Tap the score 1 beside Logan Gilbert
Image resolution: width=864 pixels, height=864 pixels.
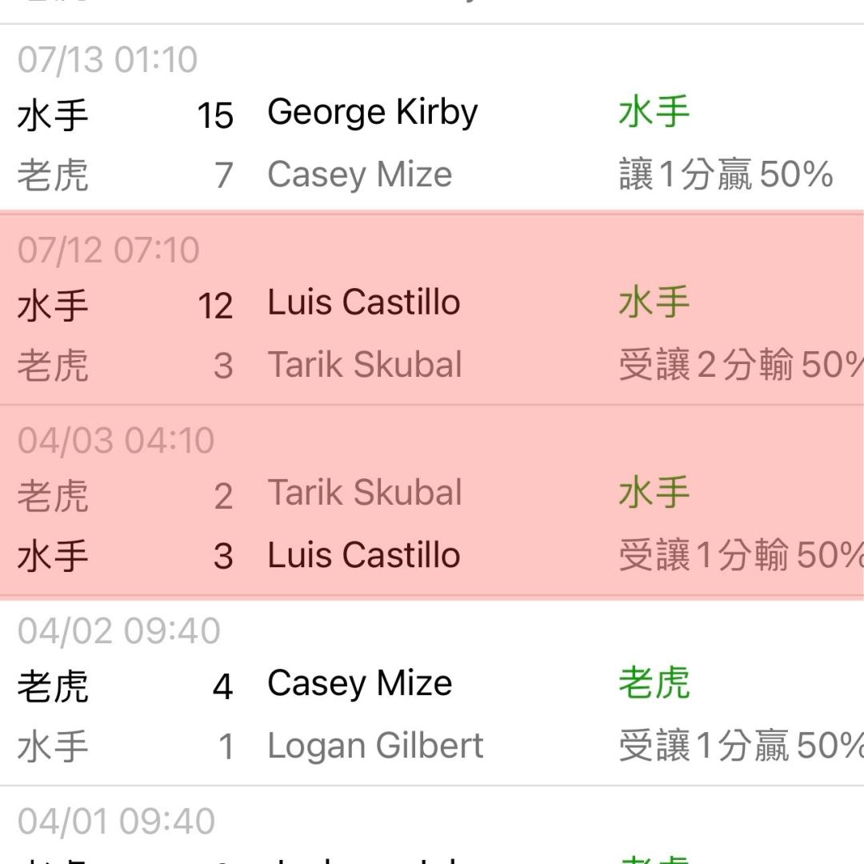(226, 748)
